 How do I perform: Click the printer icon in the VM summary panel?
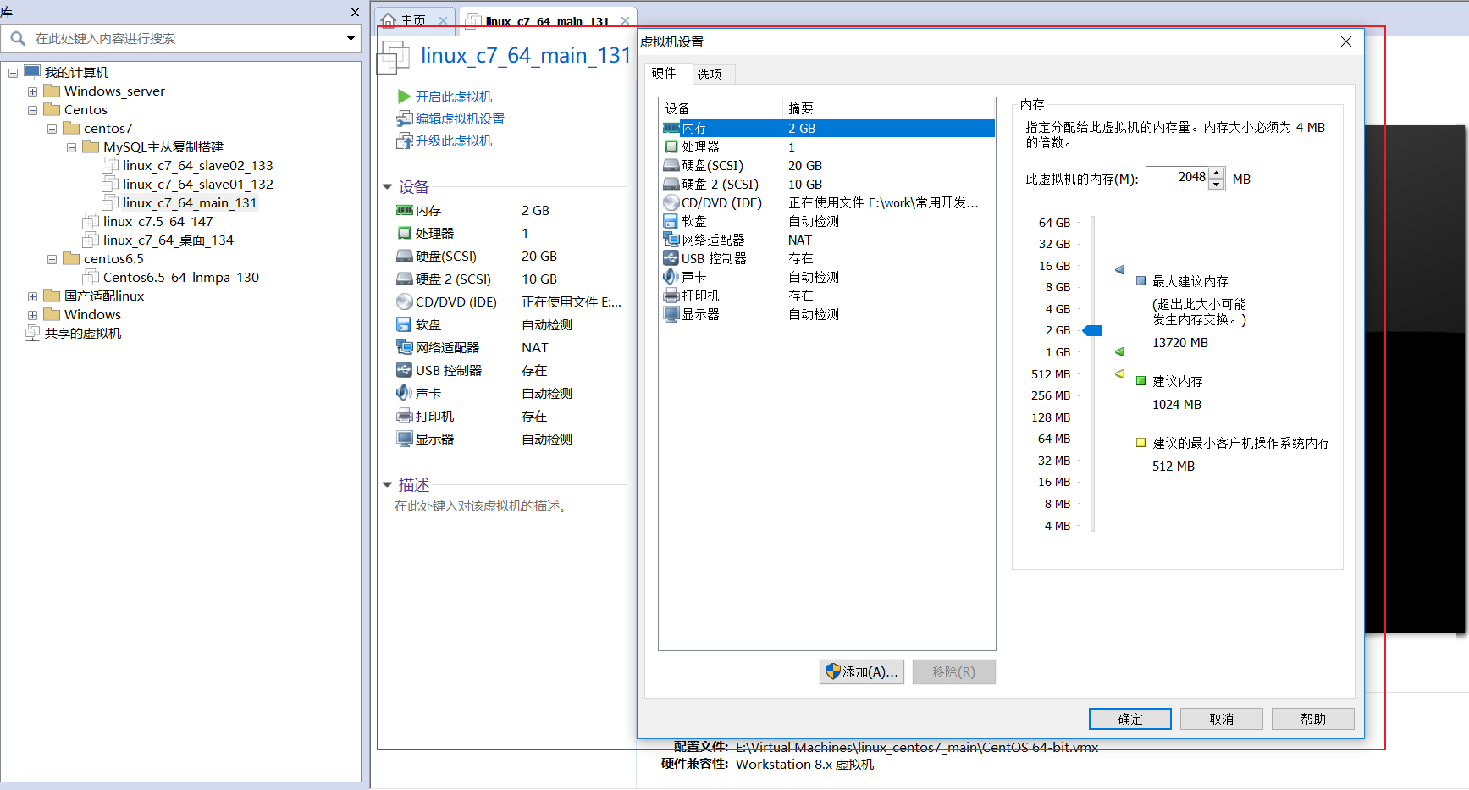405,416
